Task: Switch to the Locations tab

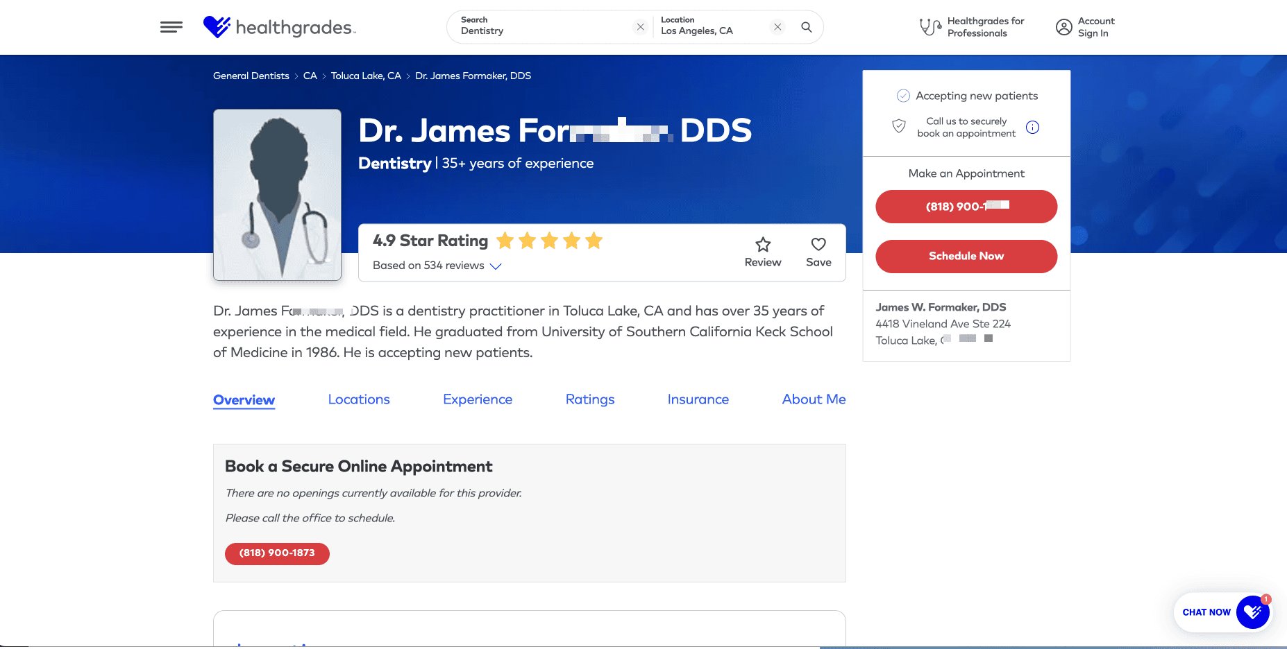Action: point(359,399)
